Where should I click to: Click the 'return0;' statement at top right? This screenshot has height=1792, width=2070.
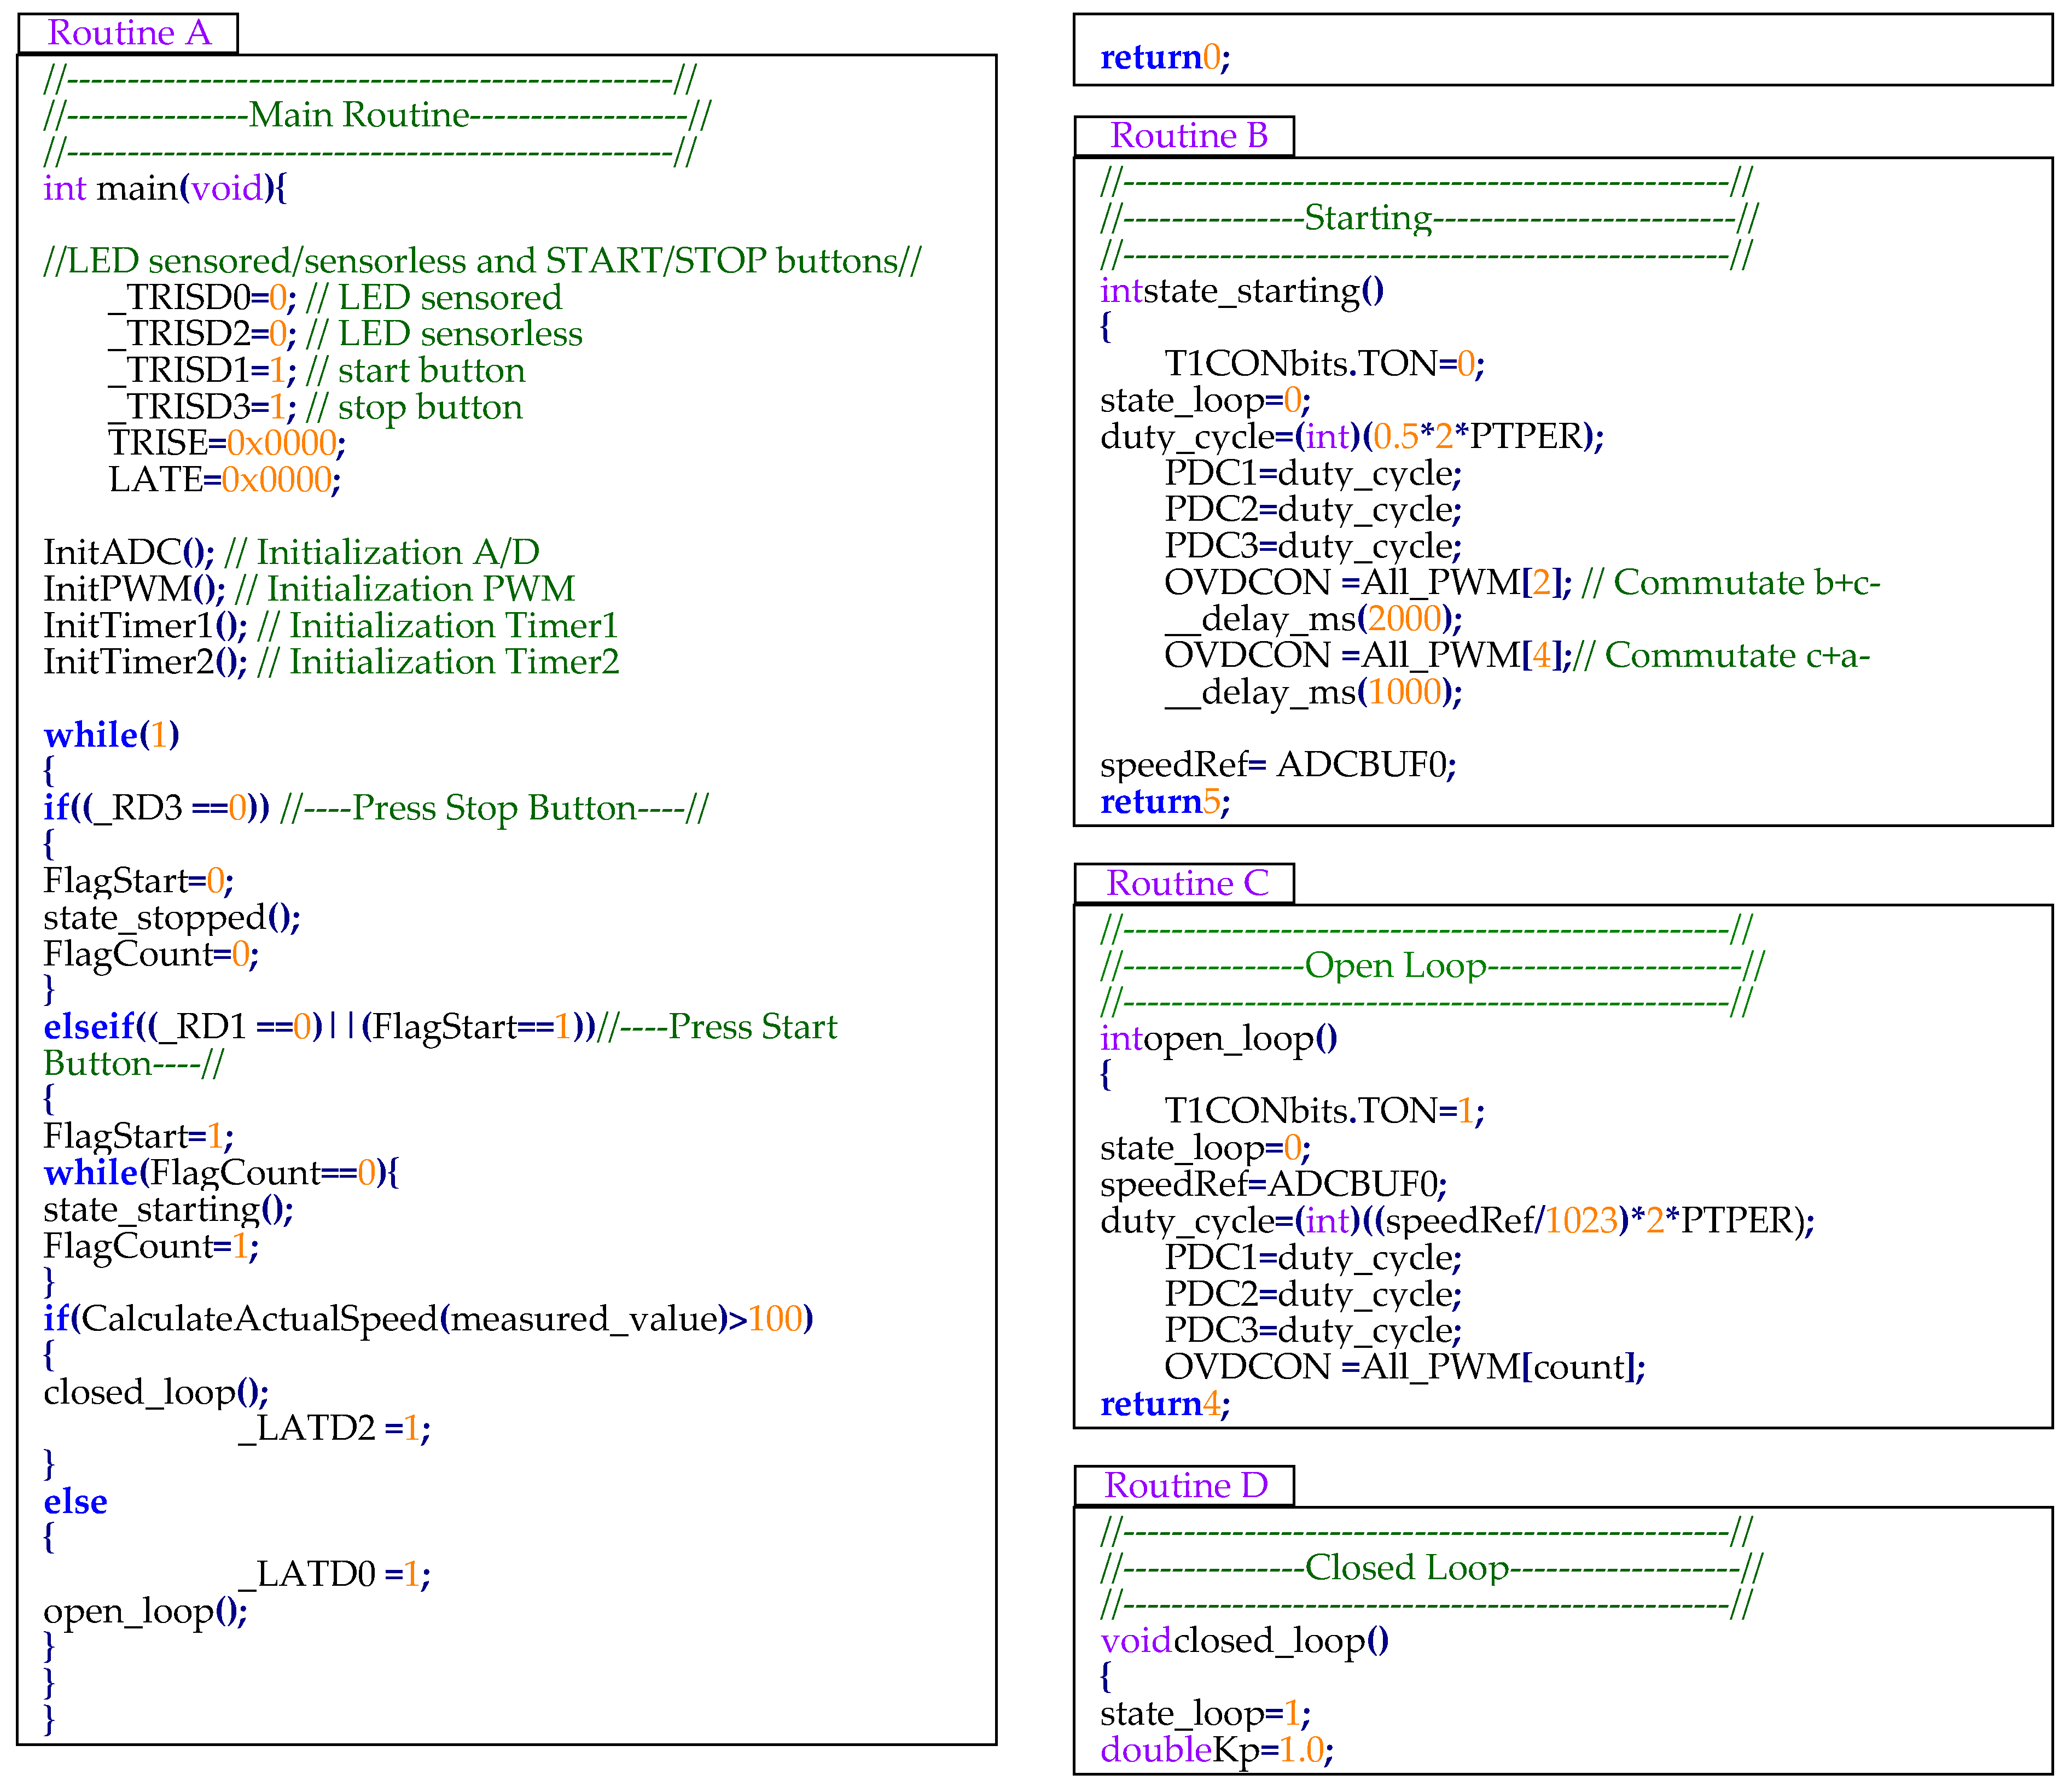[x=1164, y=58]
